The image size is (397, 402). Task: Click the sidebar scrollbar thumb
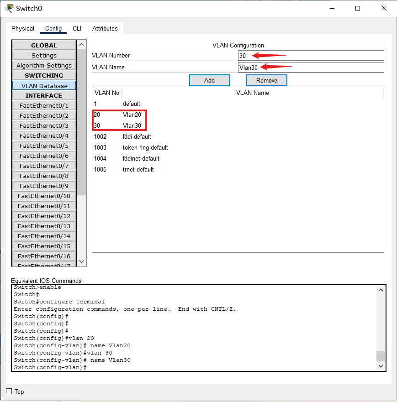(x=82, y=122)
